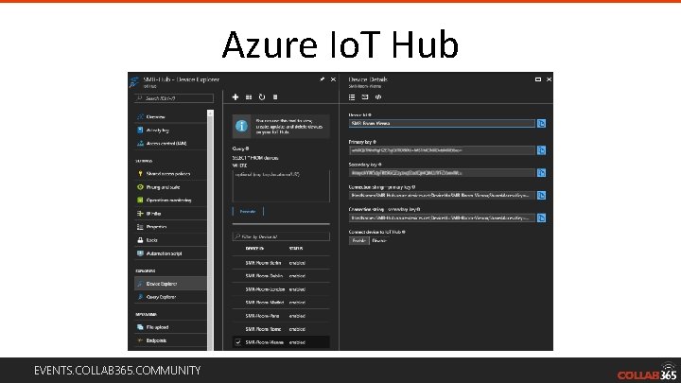Copy the Device Id value
This screenshot has width=681, height=383.
[541, 123]
